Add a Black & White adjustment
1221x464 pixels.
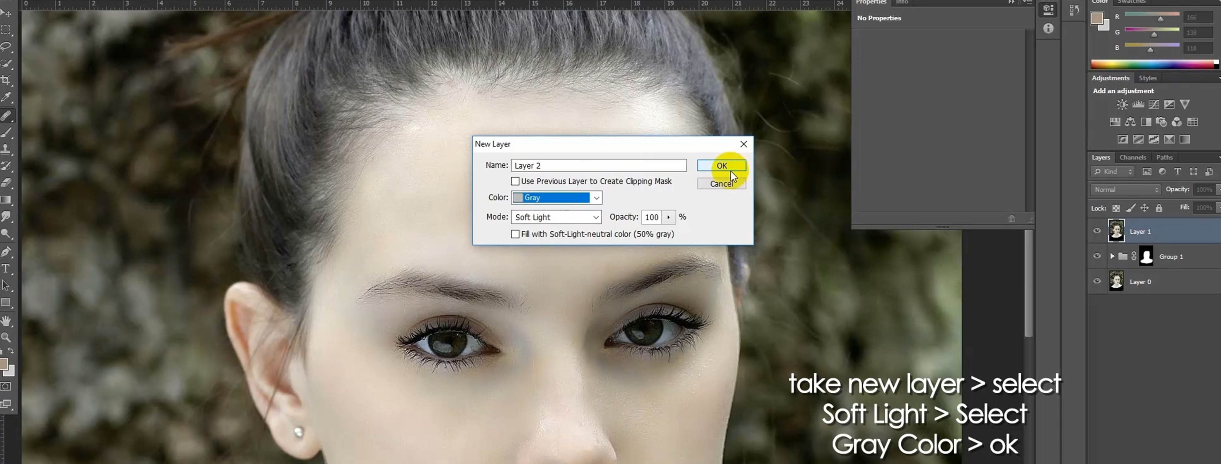[1146, 122]
